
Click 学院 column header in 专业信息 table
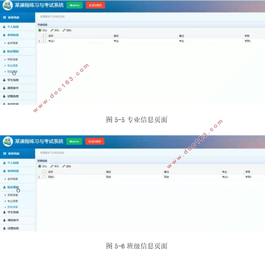[x=247, y=36]
